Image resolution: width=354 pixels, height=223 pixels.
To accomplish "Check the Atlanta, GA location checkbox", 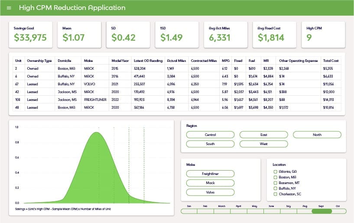I will point(275,172).
